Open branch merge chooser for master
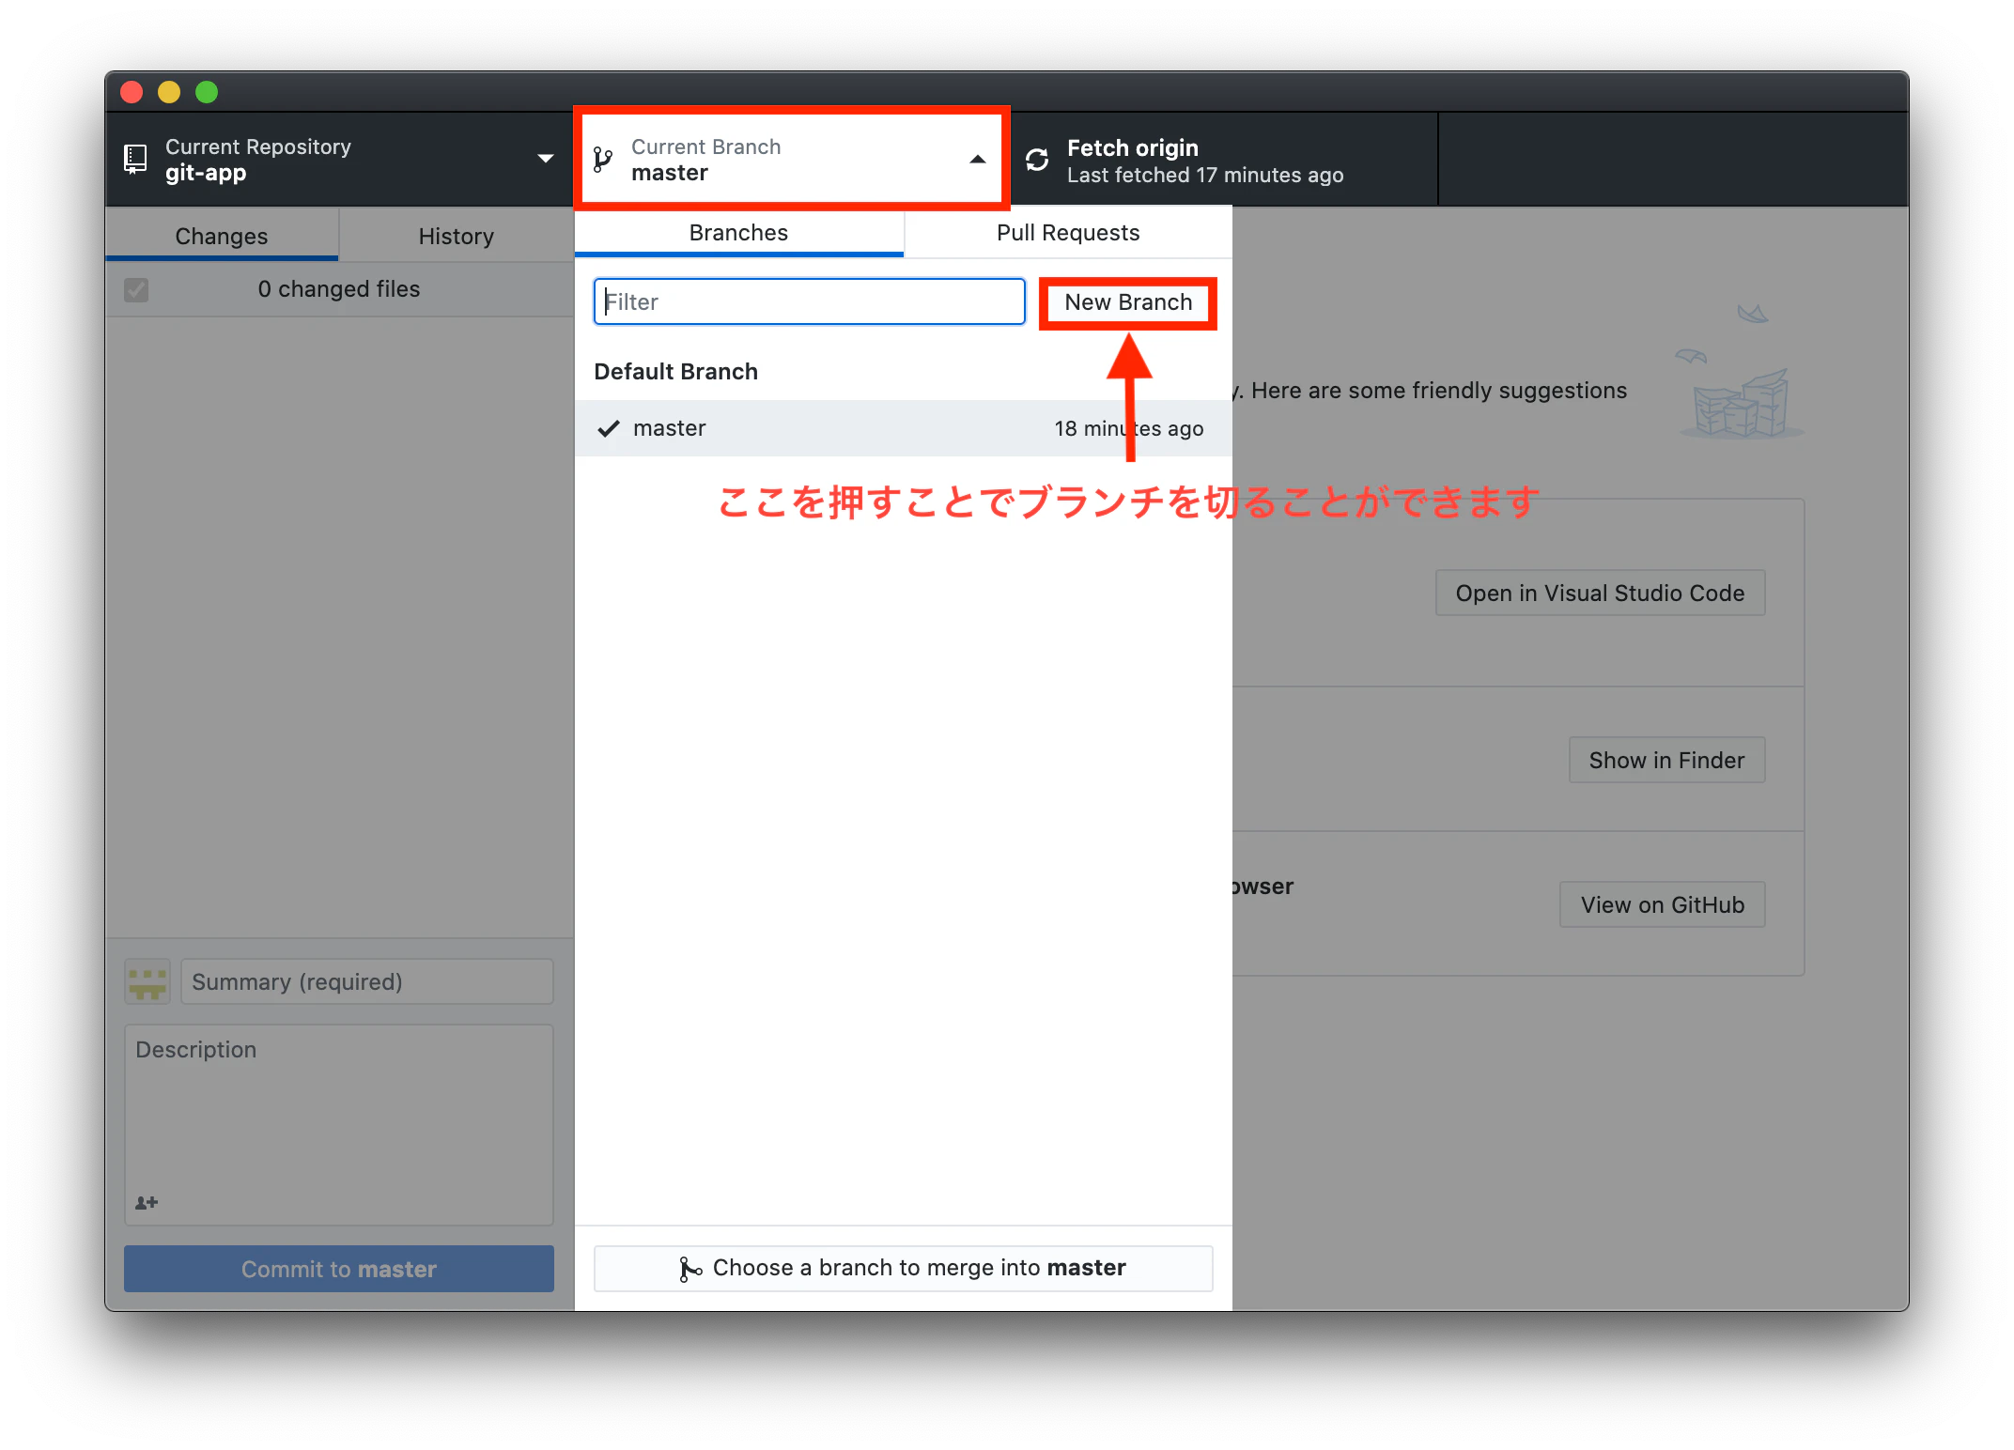The width and height of the screenshot is (2014, 1450). pos(902,1268)
